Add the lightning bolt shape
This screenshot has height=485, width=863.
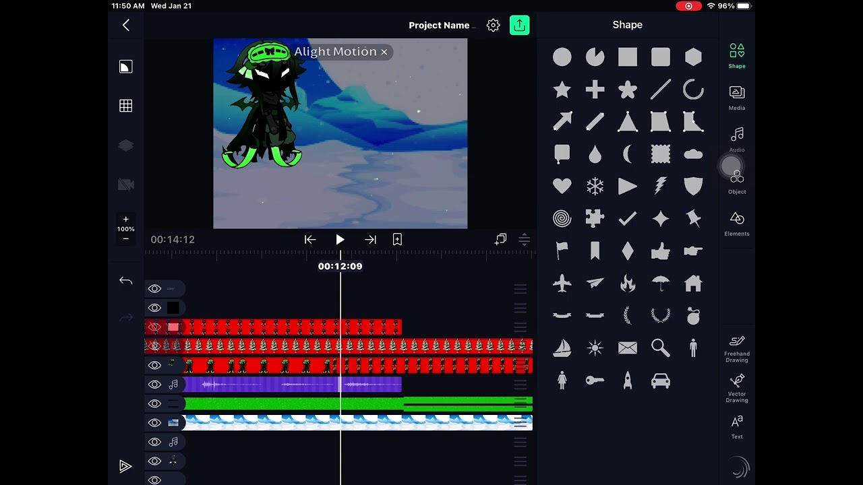pyautogui.click(x=661, y=186)
